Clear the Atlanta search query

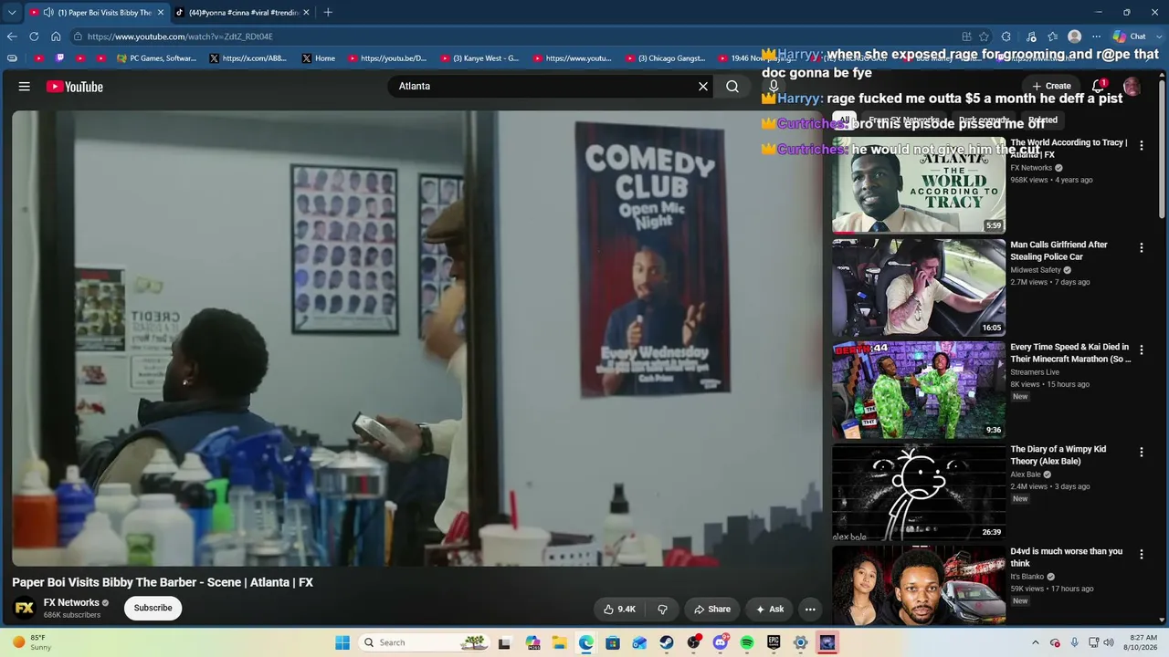[703, 87]
